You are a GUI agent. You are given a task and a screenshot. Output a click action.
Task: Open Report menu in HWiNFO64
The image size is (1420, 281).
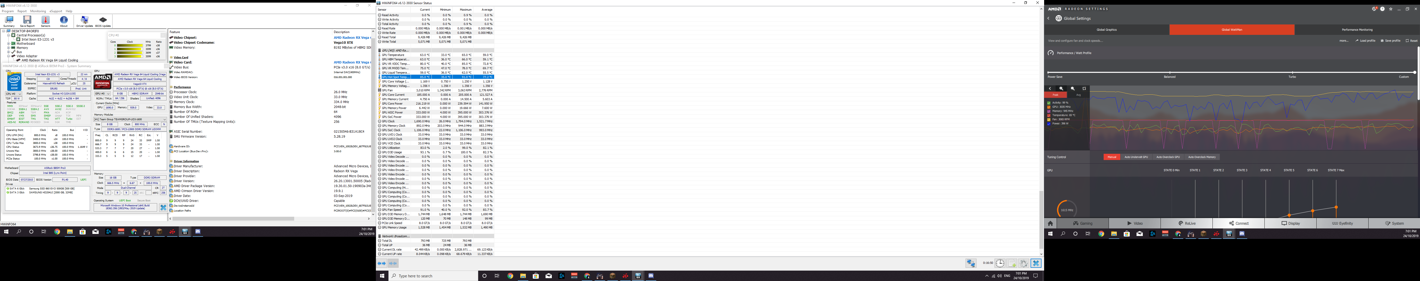tap(22, 11)
